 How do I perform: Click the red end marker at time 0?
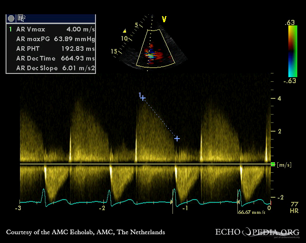pyautogui.click(x=270, y=203)
